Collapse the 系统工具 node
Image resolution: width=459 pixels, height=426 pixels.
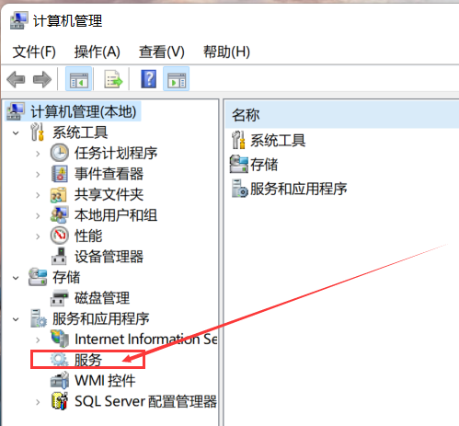(x=16, y=132)
